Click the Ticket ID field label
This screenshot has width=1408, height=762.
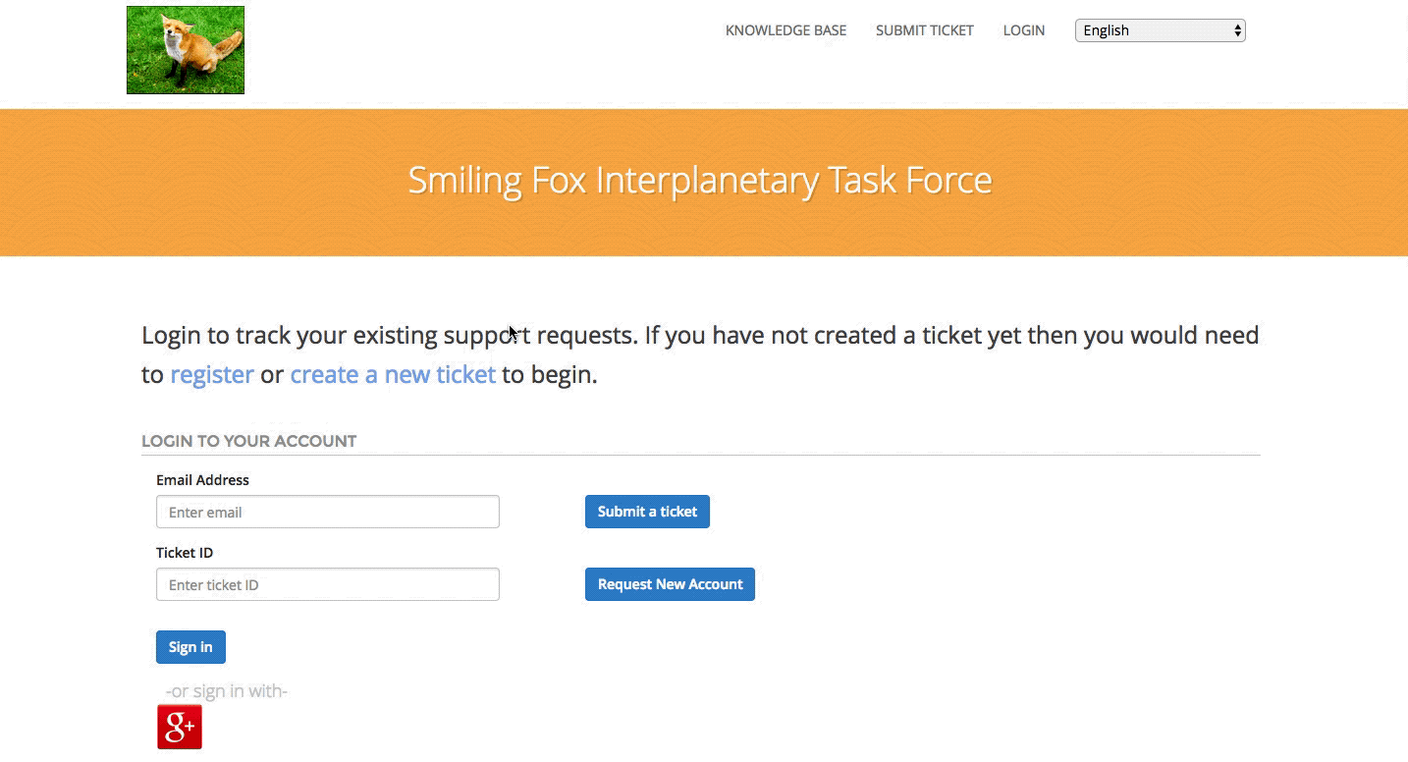pyautogui.click(x=185, y=553)
